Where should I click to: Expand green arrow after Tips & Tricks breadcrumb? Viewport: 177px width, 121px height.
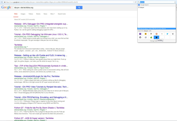(50, 68)
